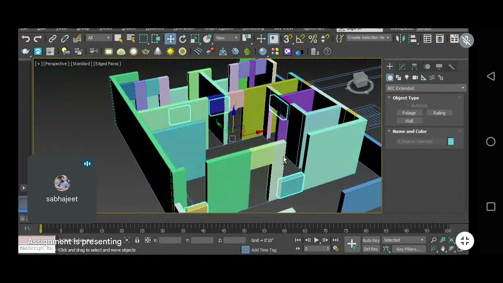Viewport: 503px width, 283px height.
Task: Toggle 3D Snaps
Action: [x=288, y=39]
